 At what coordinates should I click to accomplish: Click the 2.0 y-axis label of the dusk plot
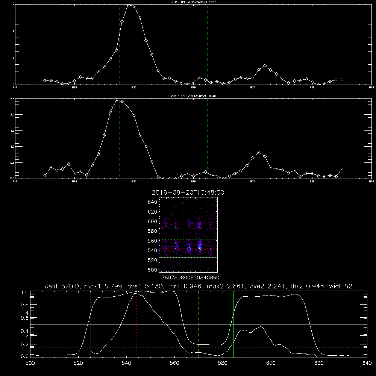(x=13, y=115)
